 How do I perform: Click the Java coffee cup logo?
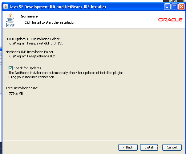click(10, 20)
